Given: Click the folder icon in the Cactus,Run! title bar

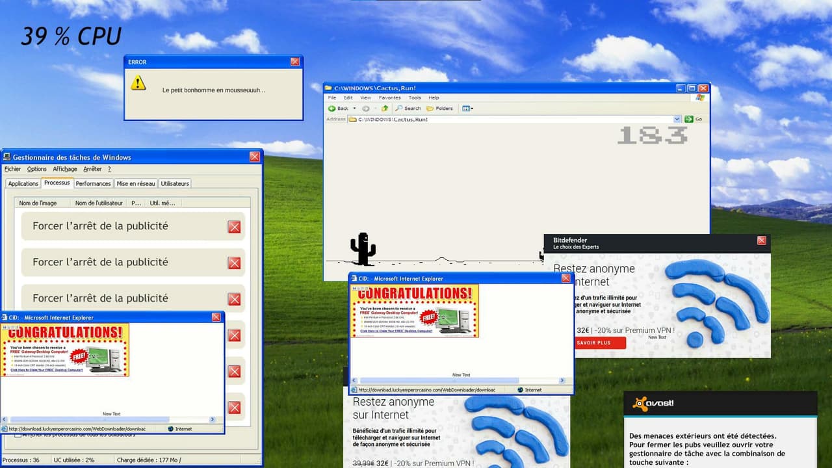Looking at the screenshot, I should coord(329,88).
